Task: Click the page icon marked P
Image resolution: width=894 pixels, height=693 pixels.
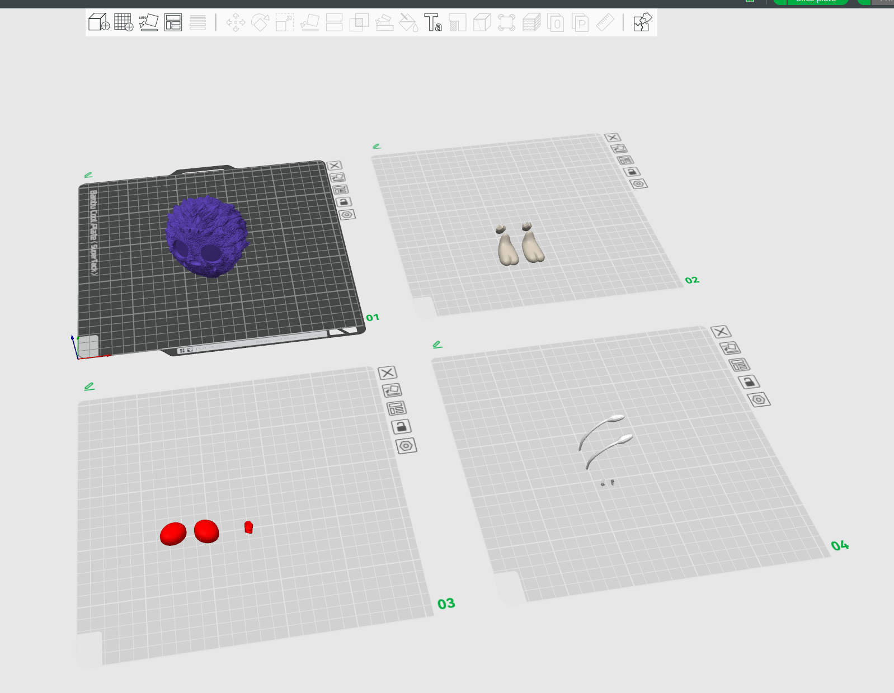Action: coord(580,22)
